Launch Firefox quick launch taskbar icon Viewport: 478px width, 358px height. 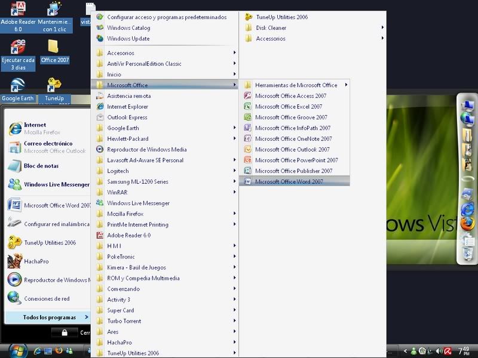tap(59, 351)
